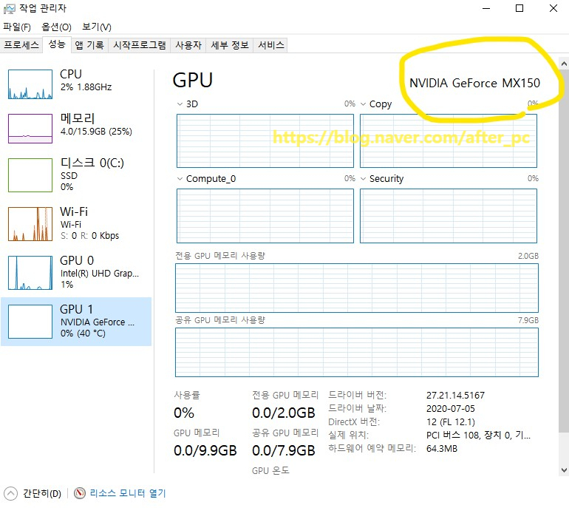Switch to the 세부 정보 tab

click(x=230, y=45)
